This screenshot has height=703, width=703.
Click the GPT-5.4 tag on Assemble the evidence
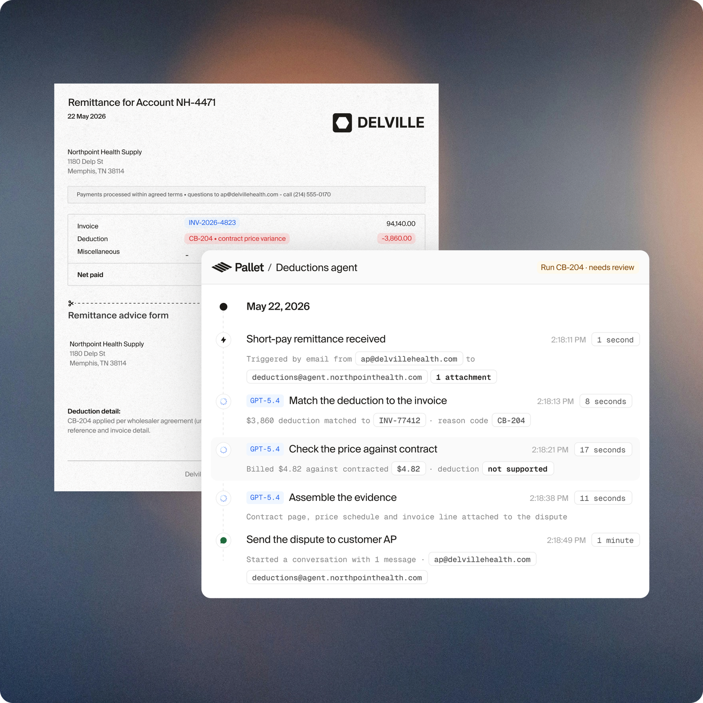tap(265, 497)
